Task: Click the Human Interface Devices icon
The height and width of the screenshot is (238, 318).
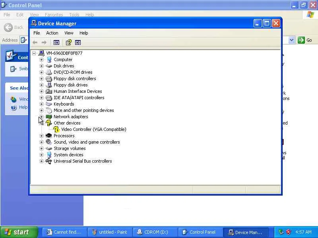Action: point(49,91)
